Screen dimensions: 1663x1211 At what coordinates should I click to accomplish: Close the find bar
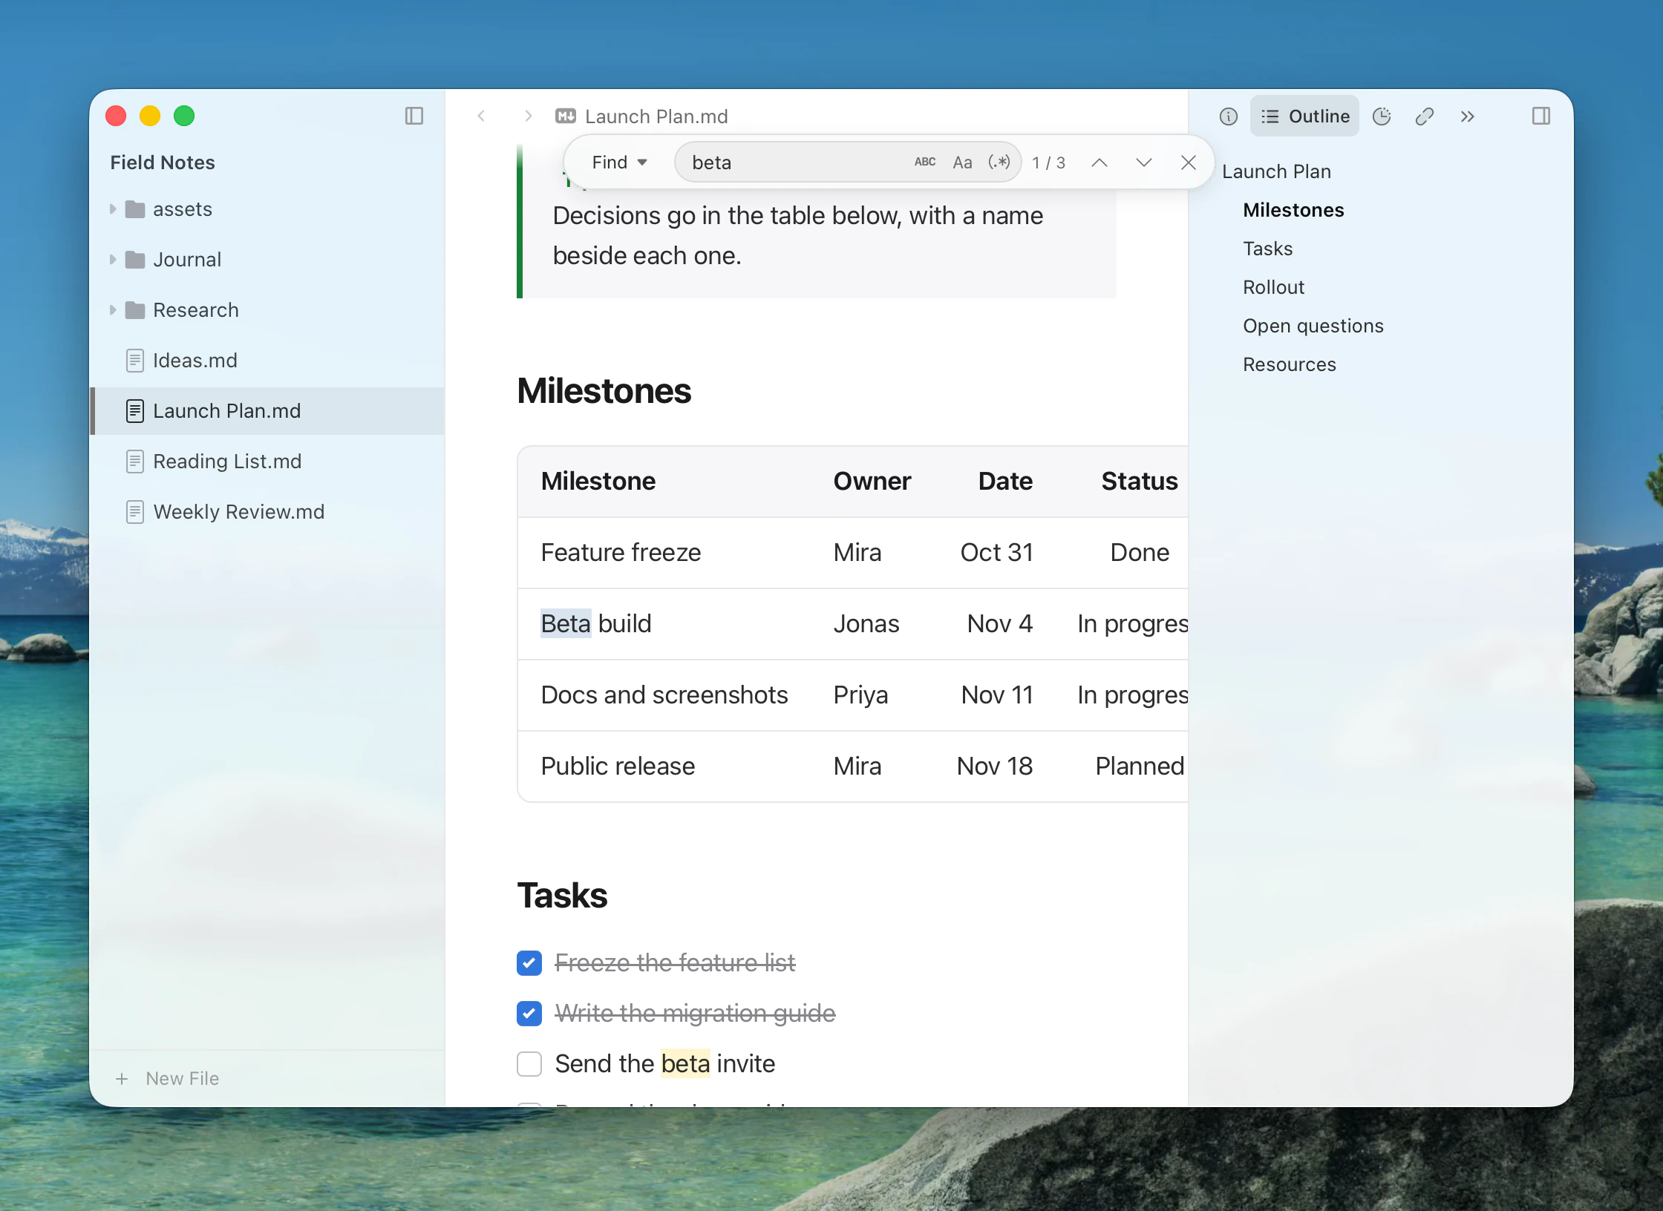coord(1189,163)
